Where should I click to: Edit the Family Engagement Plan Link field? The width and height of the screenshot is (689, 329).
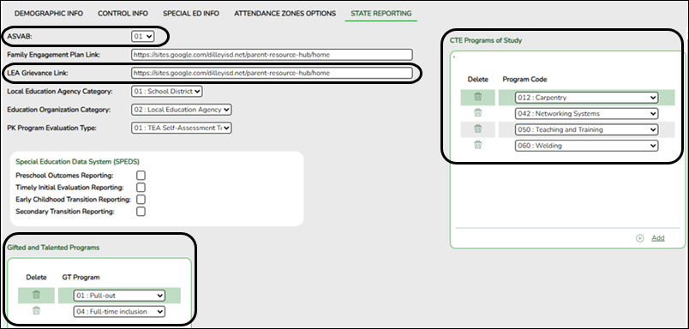272,55
